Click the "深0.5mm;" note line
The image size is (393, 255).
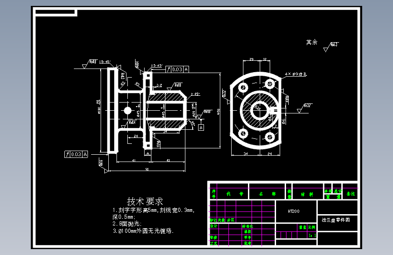pos(124,217)
